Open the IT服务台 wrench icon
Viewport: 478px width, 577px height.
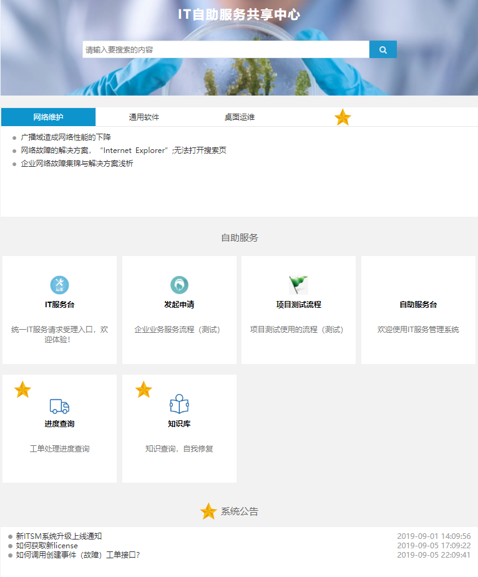point(59,285)
